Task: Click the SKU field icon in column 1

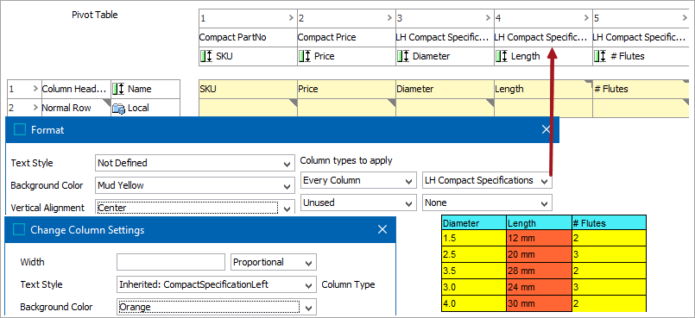Action: 206,56
